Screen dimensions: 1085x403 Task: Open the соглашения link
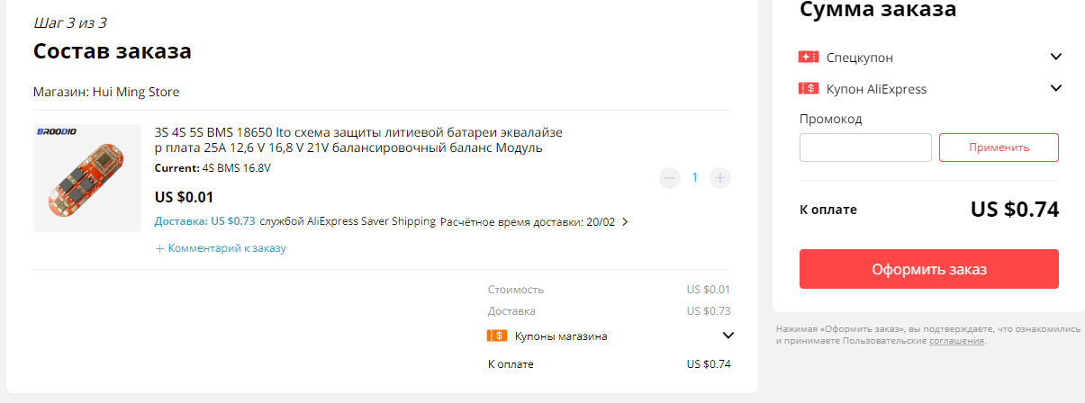[956, 341]
